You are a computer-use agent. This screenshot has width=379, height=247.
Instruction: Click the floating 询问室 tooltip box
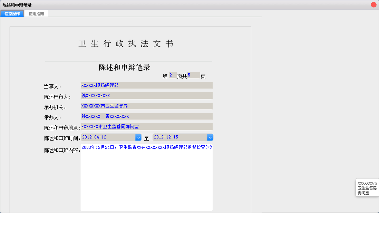(367, 187)
